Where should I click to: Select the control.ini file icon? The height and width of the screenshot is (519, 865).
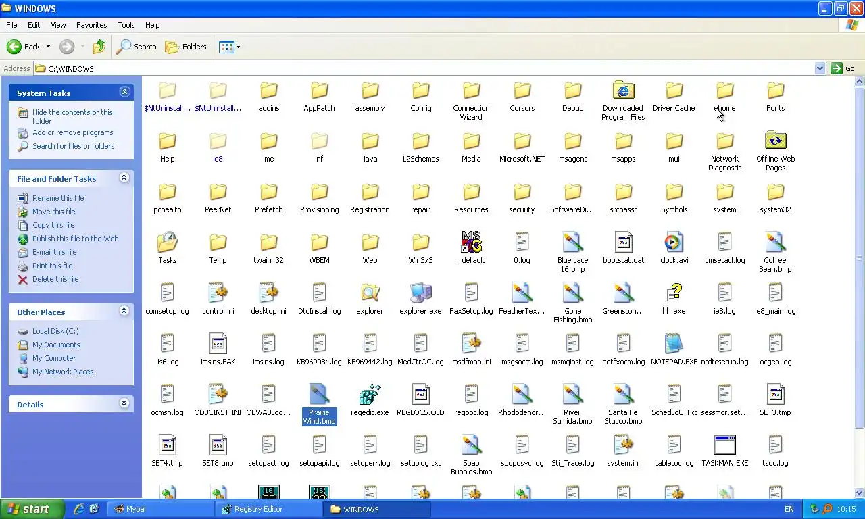[218, 293]
